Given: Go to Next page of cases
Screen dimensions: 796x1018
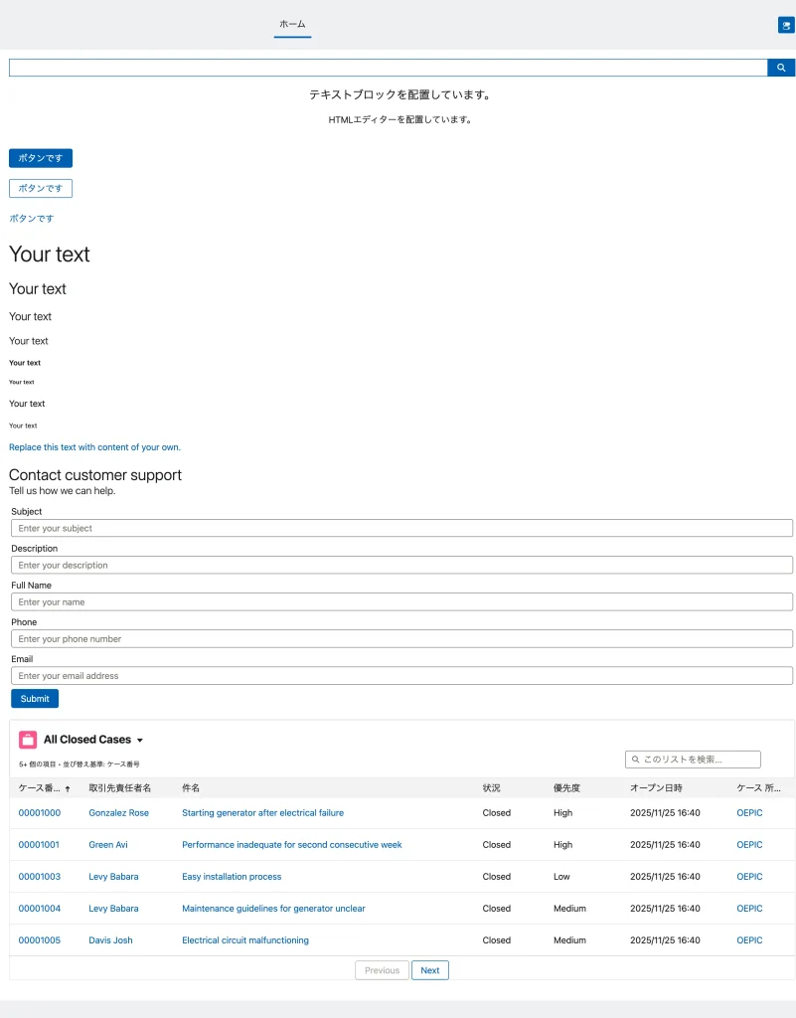Looking at the screenshot, I should pyautogui.click(x=429, y=970).
